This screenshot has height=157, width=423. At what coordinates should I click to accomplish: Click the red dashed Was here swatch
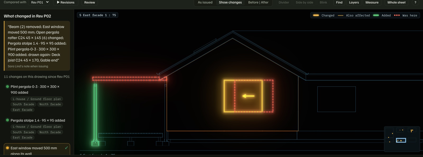click(397, 15)
